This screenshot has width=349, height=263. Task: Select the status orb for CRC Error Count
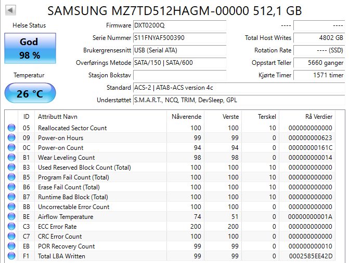click(x=11, y=236)
